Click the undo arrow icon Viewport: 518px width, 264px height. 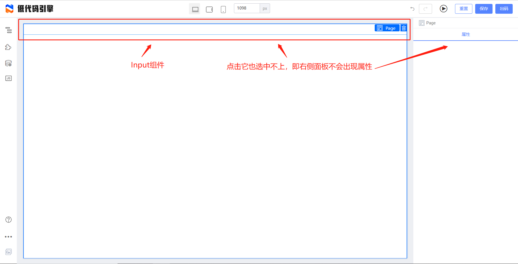[x=412, y=9]
